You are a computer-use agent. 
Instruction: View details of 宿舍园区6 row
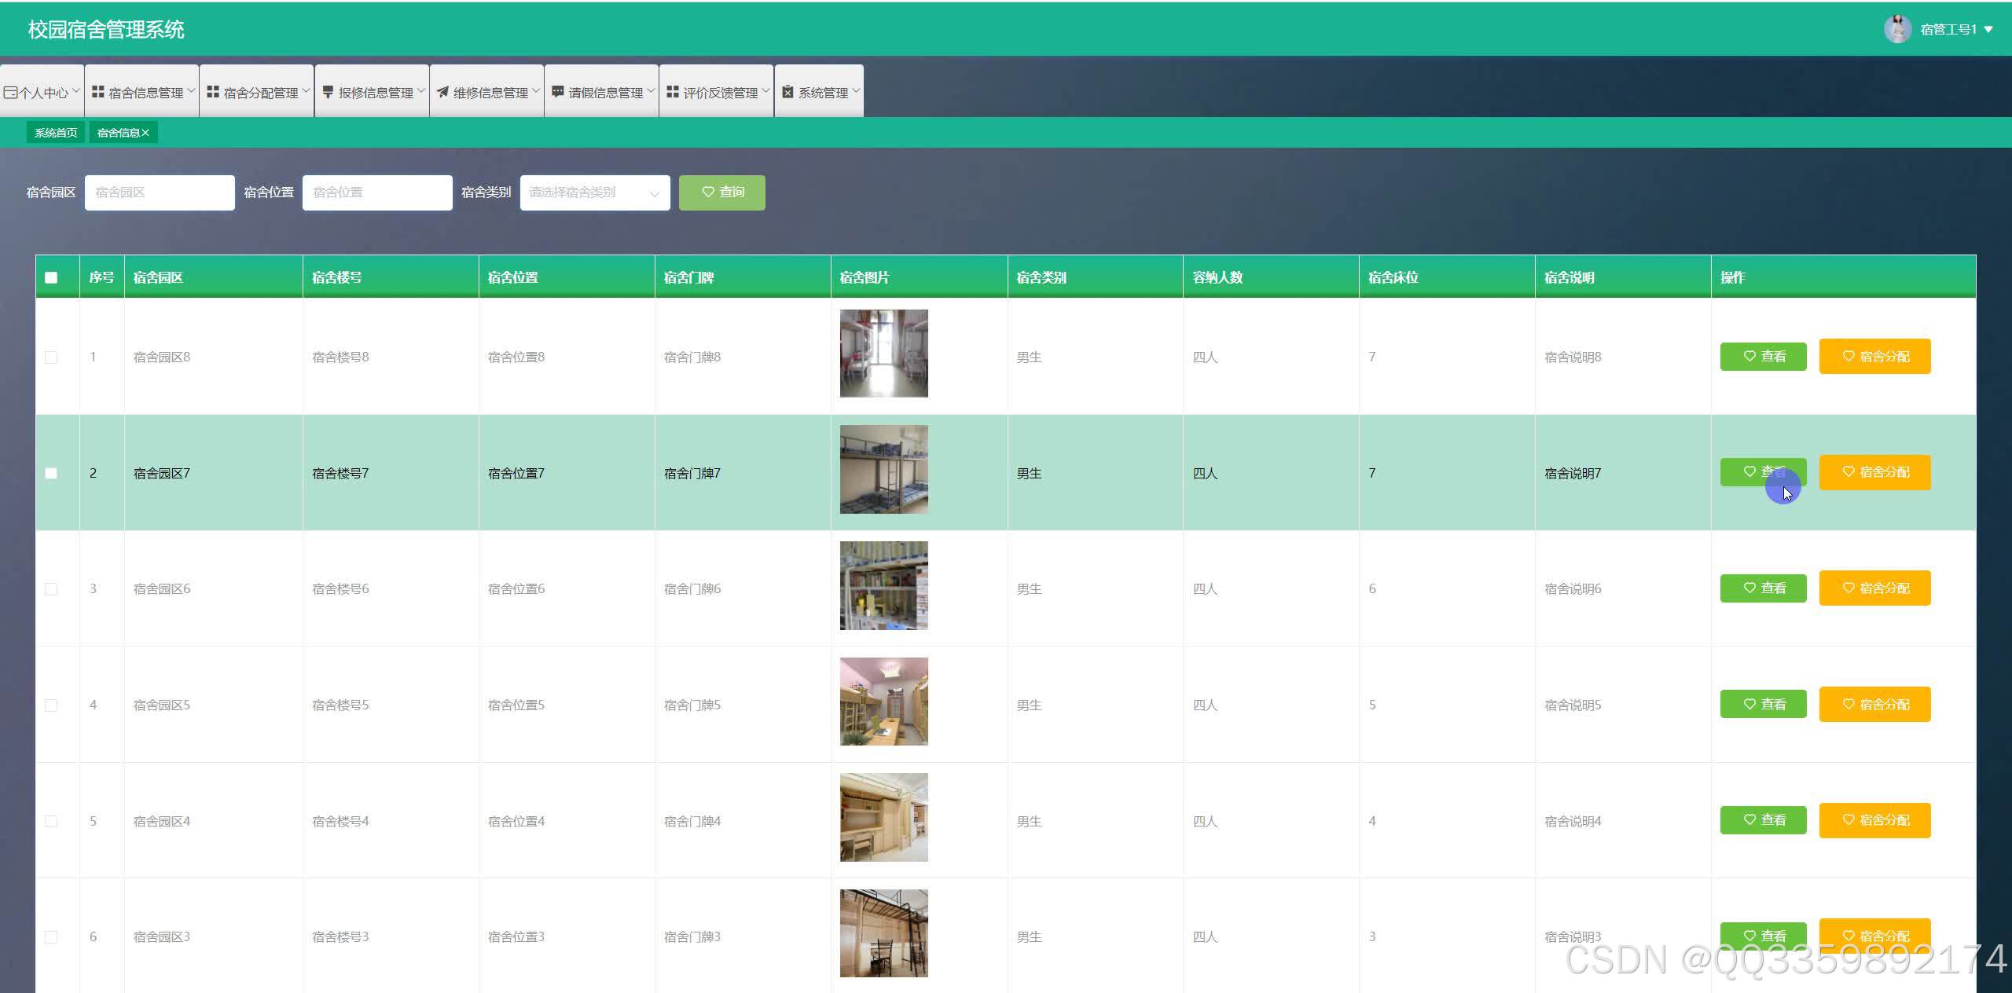tap(1763, 588)
